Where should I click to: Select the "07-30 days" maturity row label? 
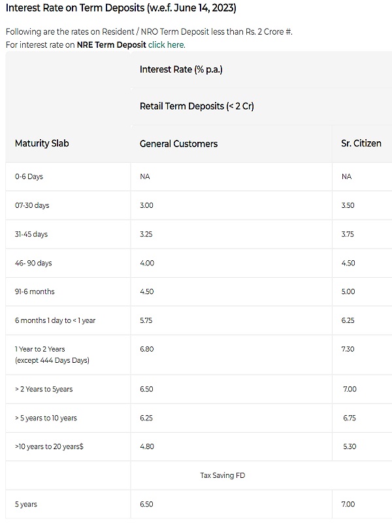(32, 205)
